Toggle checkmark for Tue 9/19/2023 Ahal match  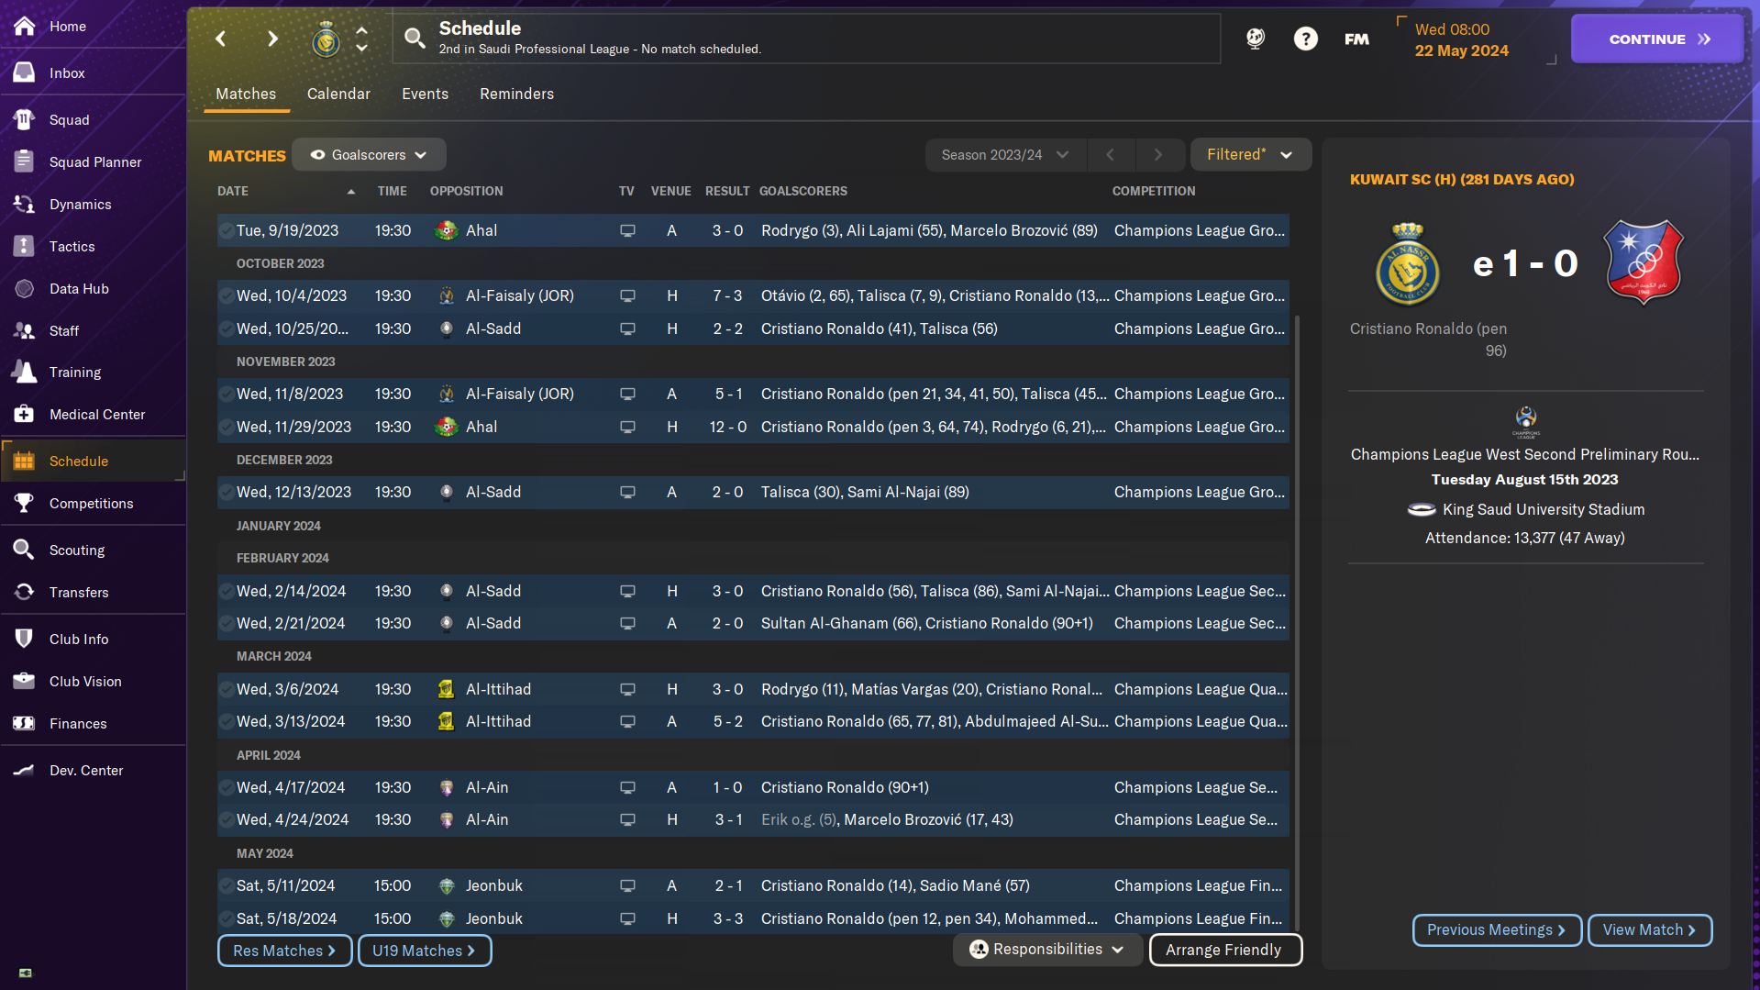tap(226, 231)
